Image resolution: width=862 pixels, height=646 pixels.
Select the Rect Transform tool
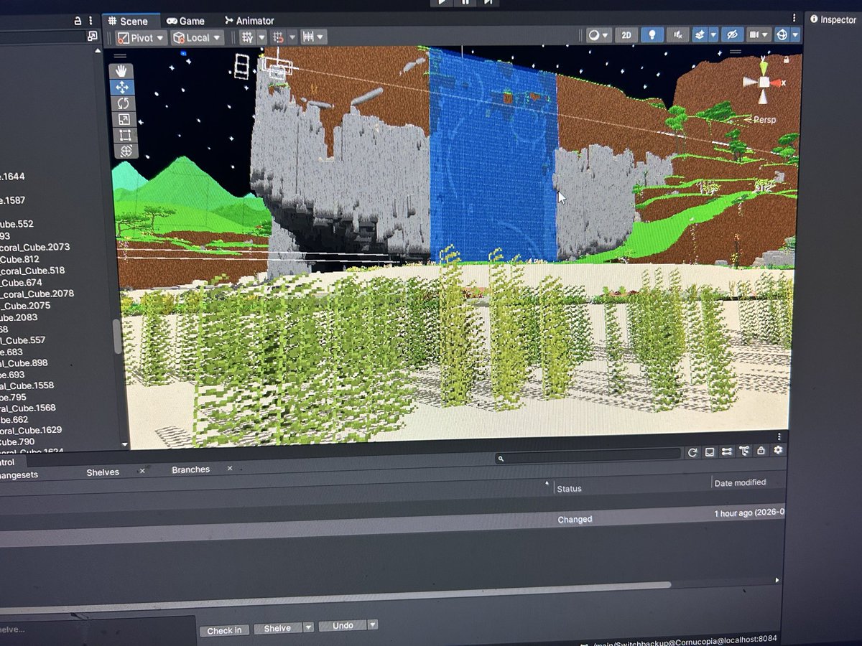pos(121,135)
